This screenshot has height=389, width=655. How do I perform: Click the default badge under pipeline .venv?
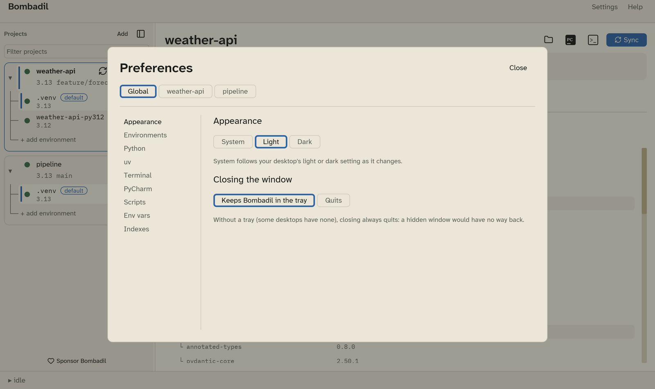[74, 191]
